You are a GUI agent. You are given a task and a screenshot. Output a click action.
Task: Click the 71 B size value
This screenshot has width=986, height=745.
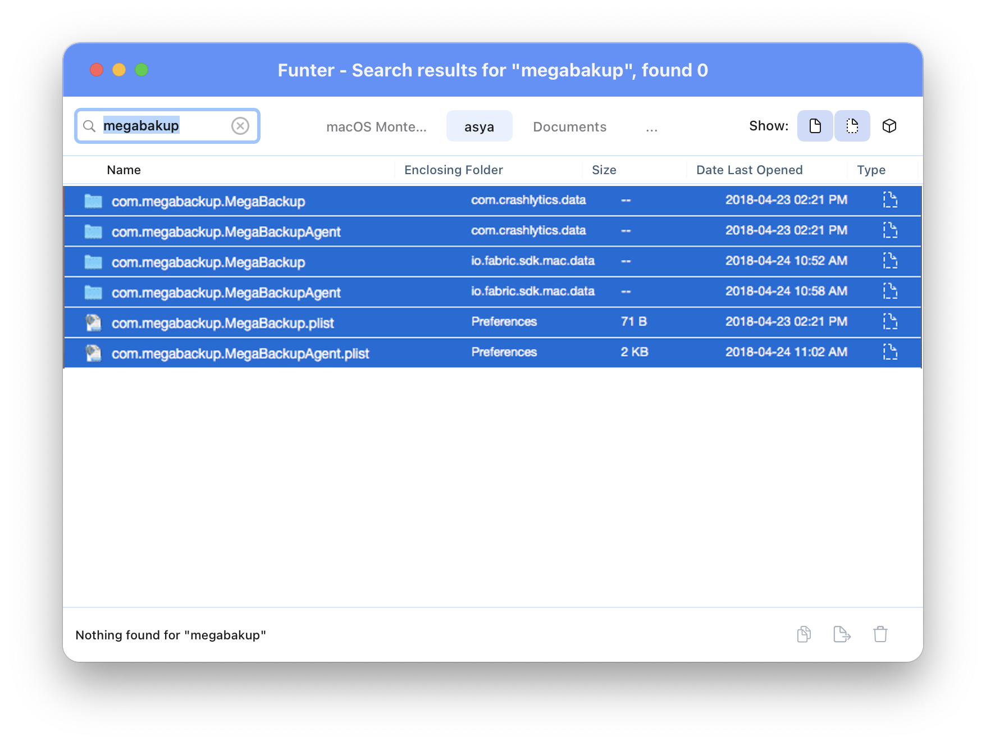(x=634, y=321)
